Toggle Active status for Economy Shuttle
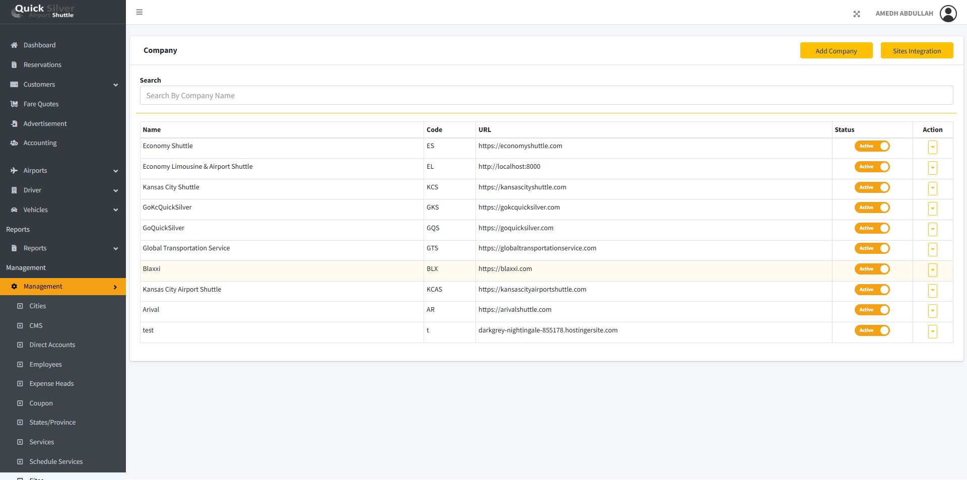Image resolution: width=967 pixels, height=480 pixels. click(x=872, y=146)
